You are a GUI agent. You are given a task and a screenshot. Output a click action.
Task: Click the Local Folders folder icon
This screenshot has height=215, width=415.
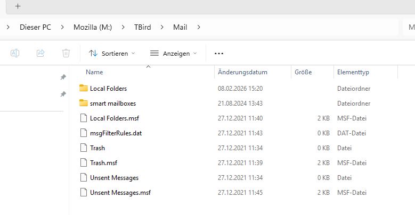pyautogui.click(x=83, y=88)
